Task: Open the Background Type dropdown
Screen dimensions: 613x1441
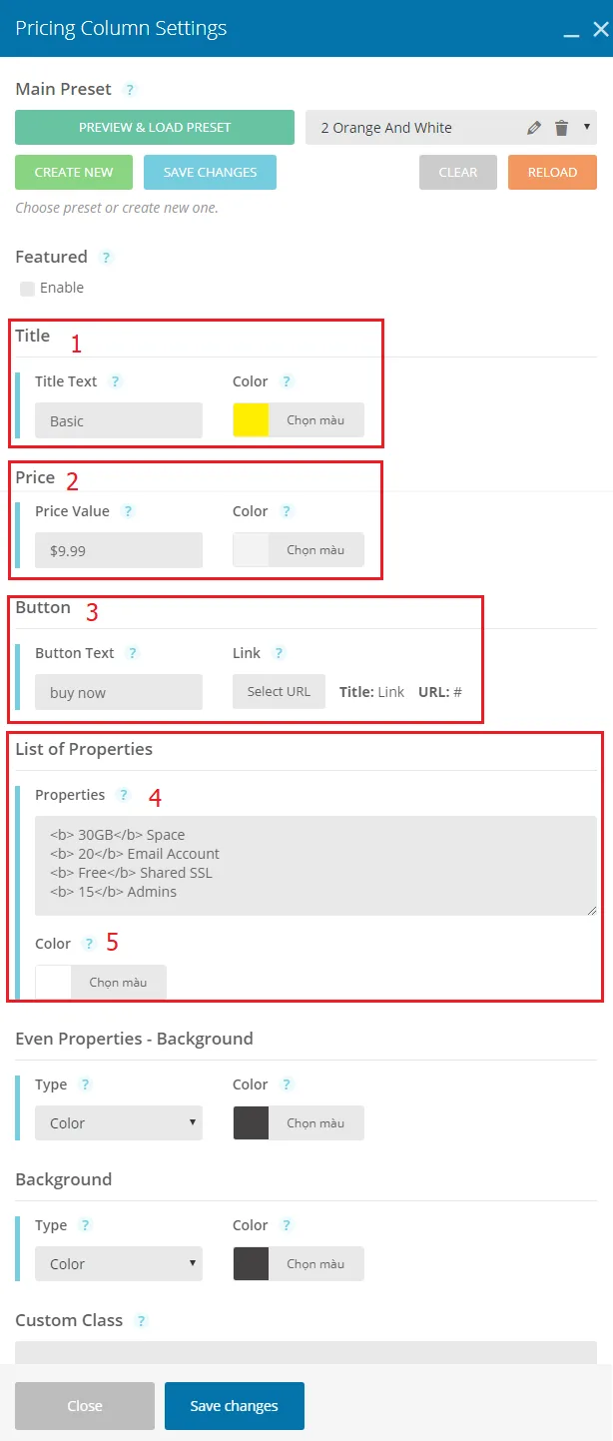Action: 119,1264
